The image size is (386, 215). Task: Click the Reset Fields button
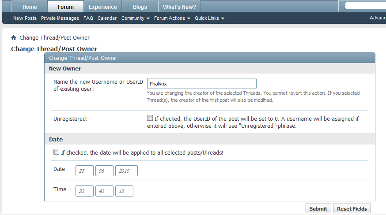[x=352, y=209]
